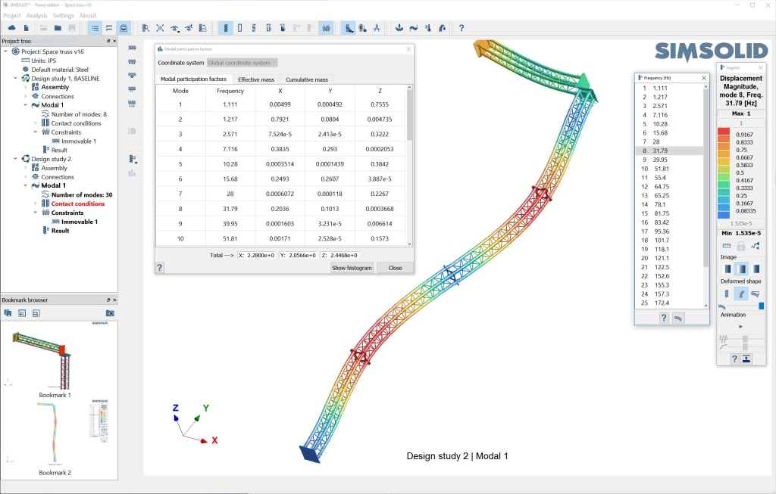This screenshot has height=494, width=776.
Task: Click Close in participation factors dialog
Action: click(395, 268)
